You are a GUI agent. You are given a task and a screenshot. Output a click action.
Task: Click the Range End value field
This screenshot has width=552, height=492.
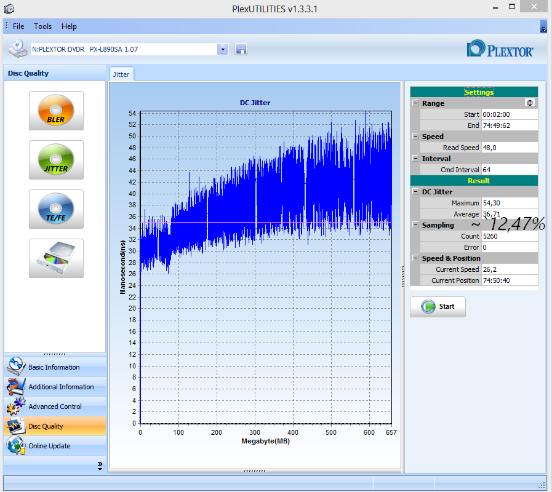coord(510,125)
